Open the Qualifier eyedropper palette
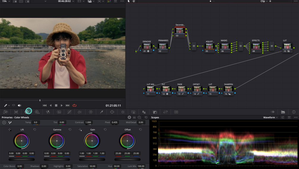 (101, 112)
